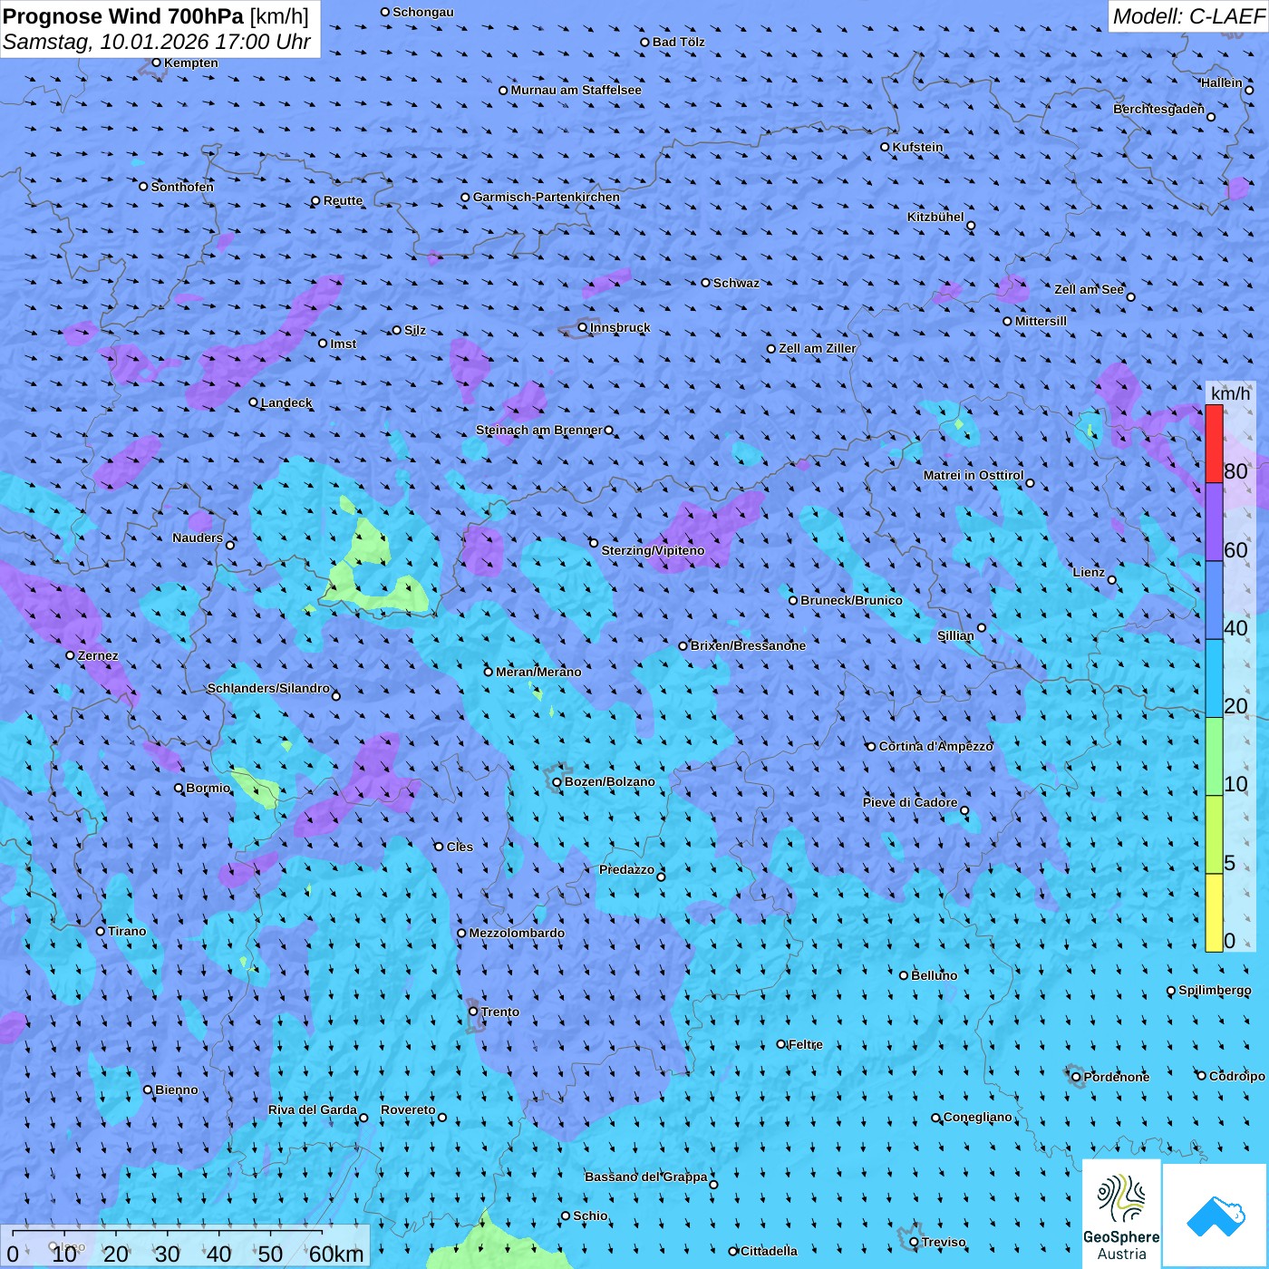This screenshot has height=1269, width=1269.
Task: Click the Hallein city label
Action: click(1222, 82)
